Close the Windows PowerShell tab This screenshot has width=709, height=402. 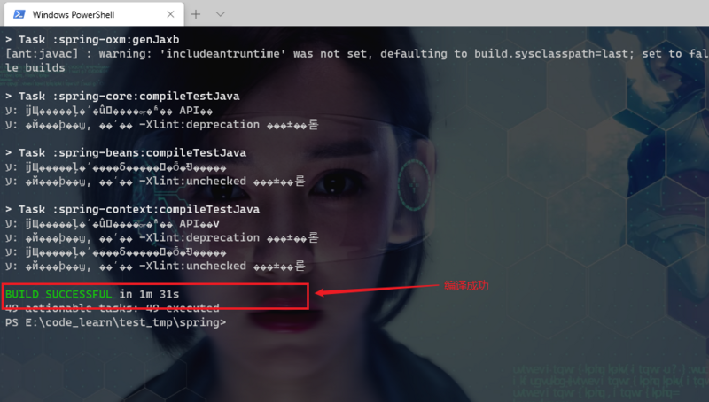tap(170, 14)
